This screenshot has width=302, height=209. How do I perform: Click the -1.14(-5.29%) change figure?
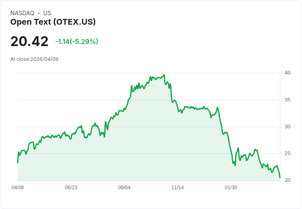click(77, 42)
